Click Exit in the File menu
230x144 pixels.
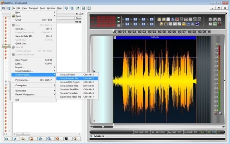click(34, 100)
